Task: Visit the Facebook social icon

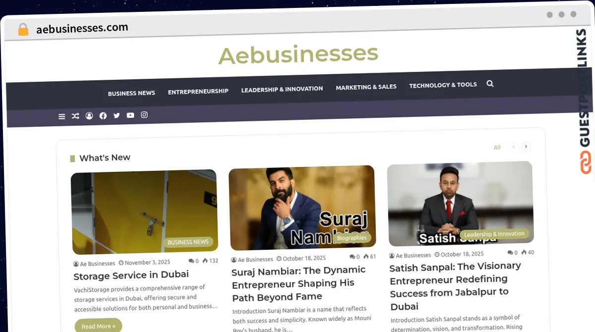Action: click(x=103, y=115)
